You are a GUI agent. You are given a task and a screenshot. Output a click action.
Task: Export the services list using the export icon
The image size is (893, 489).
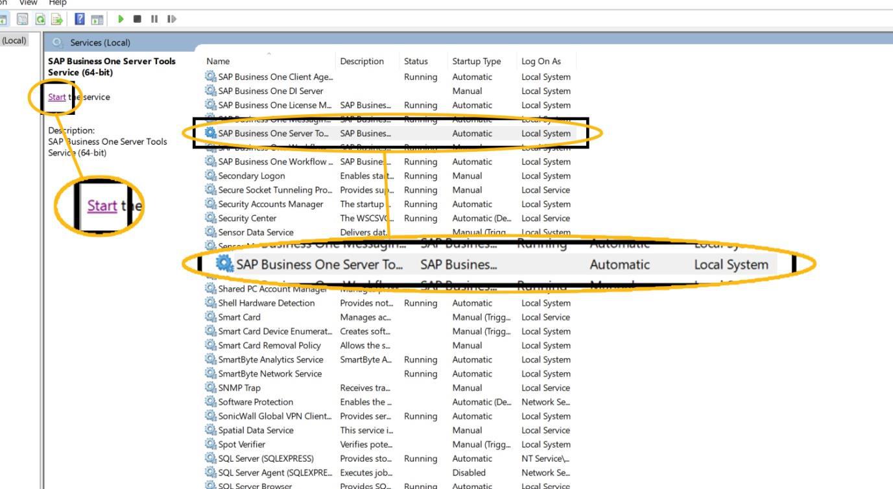(55, 19)
